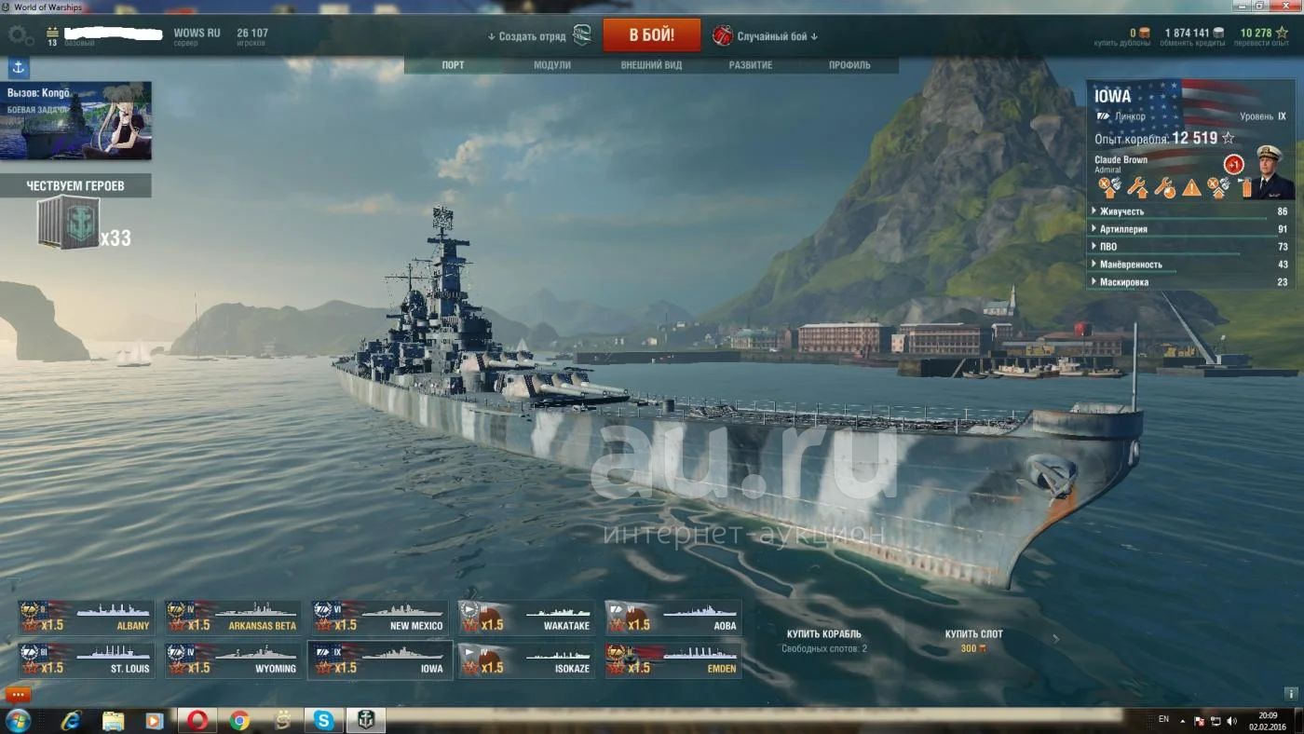Click the volume speaker in system tray
This screenshot has height=734, width=1304.
(x=1232, y=721)
